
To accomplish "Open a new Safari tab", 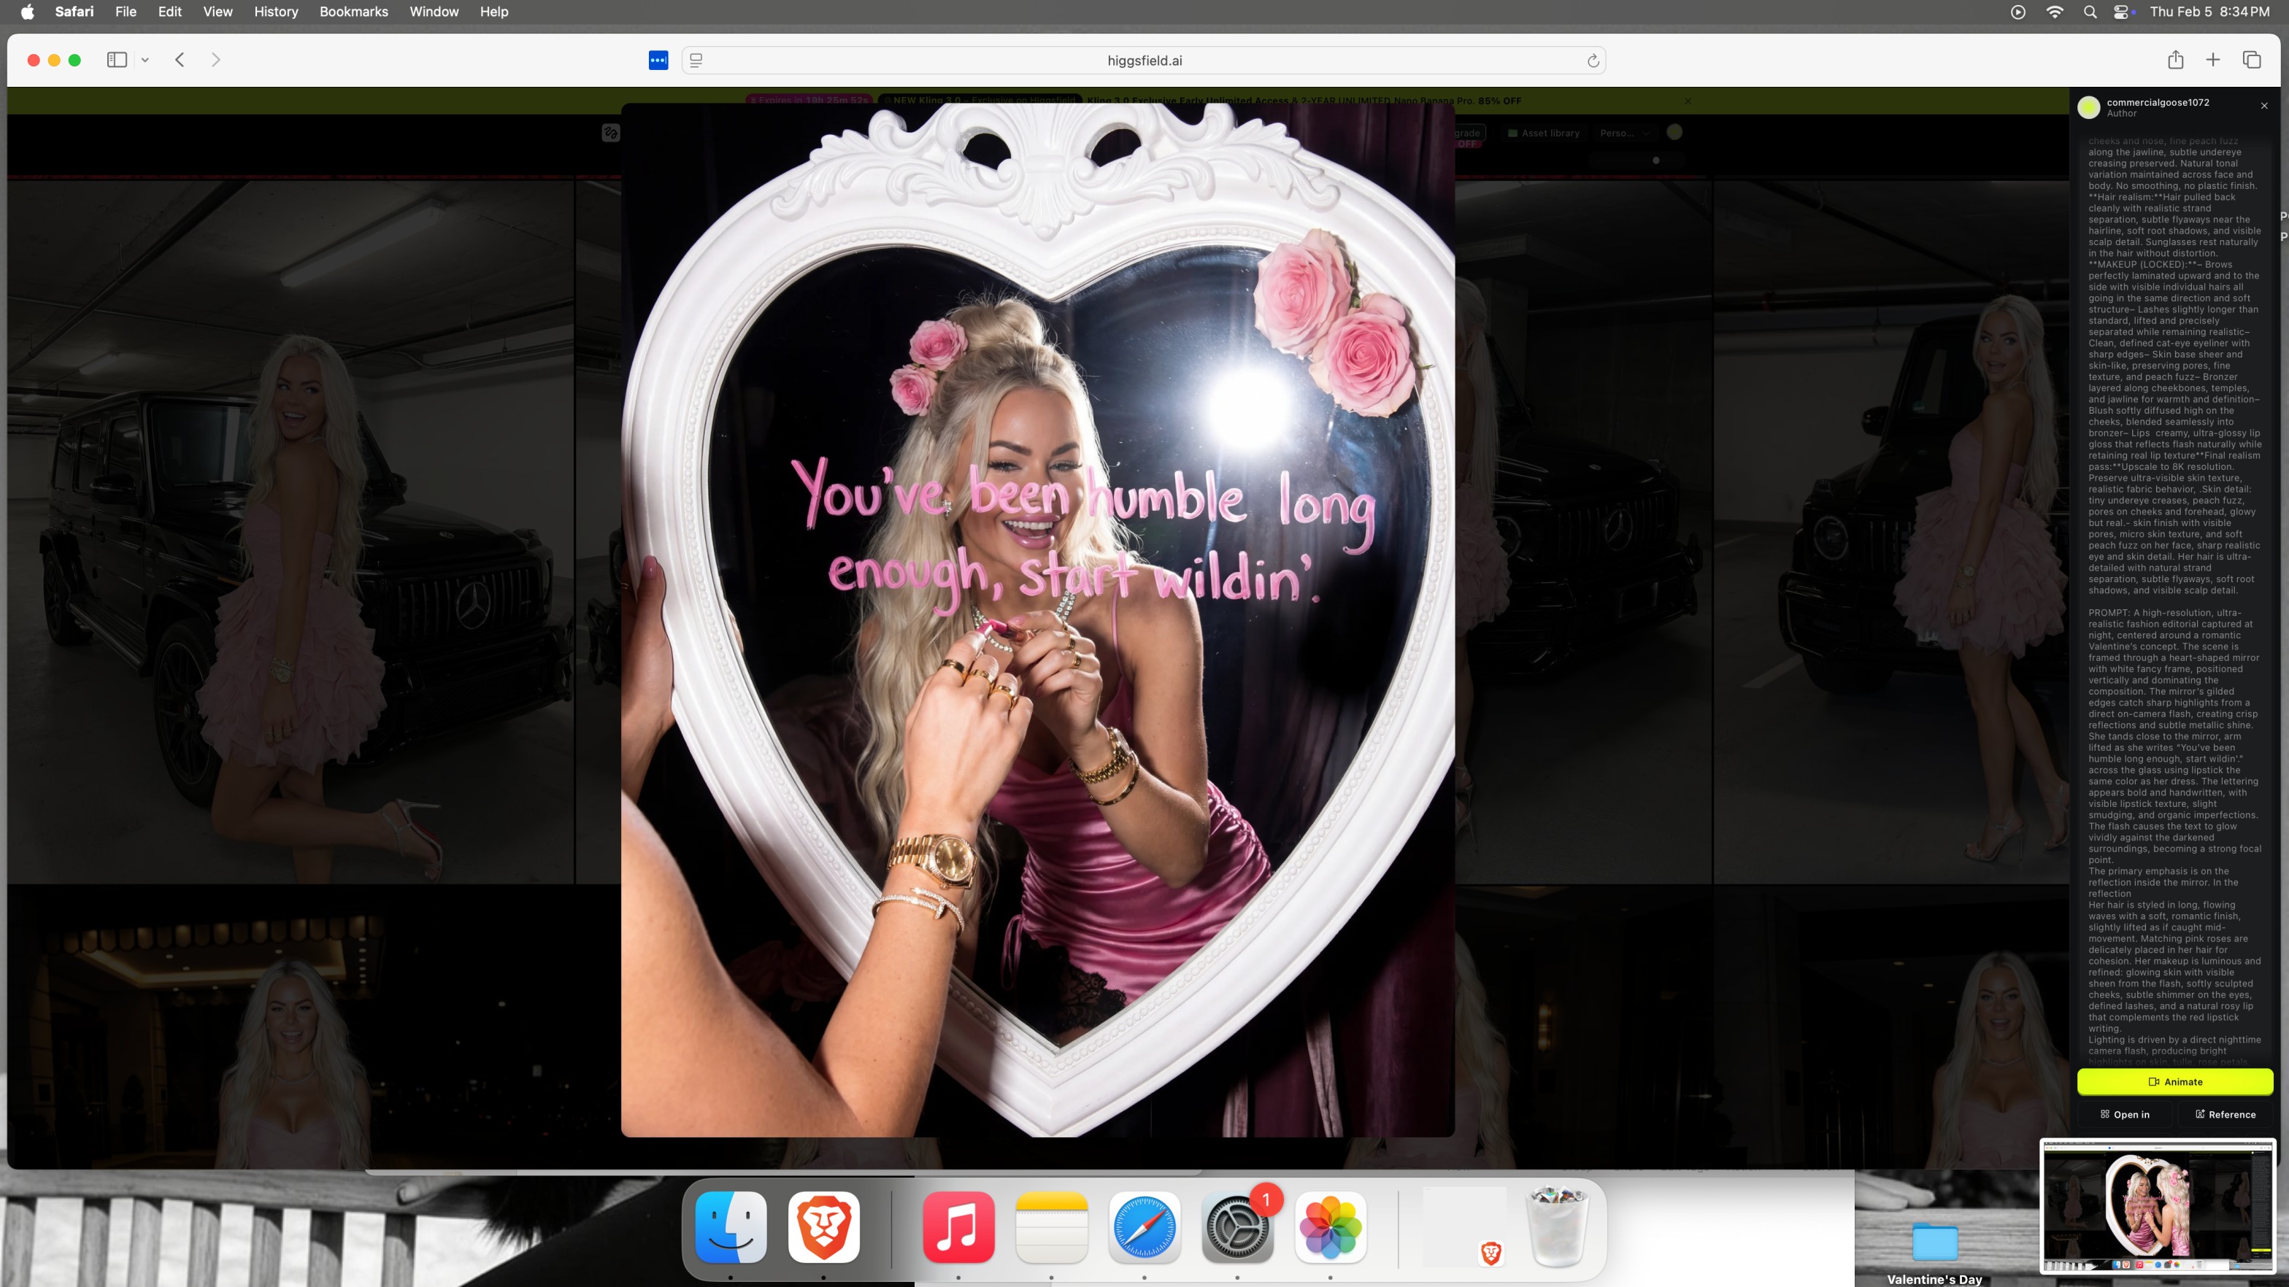I will click(2212, 60).
